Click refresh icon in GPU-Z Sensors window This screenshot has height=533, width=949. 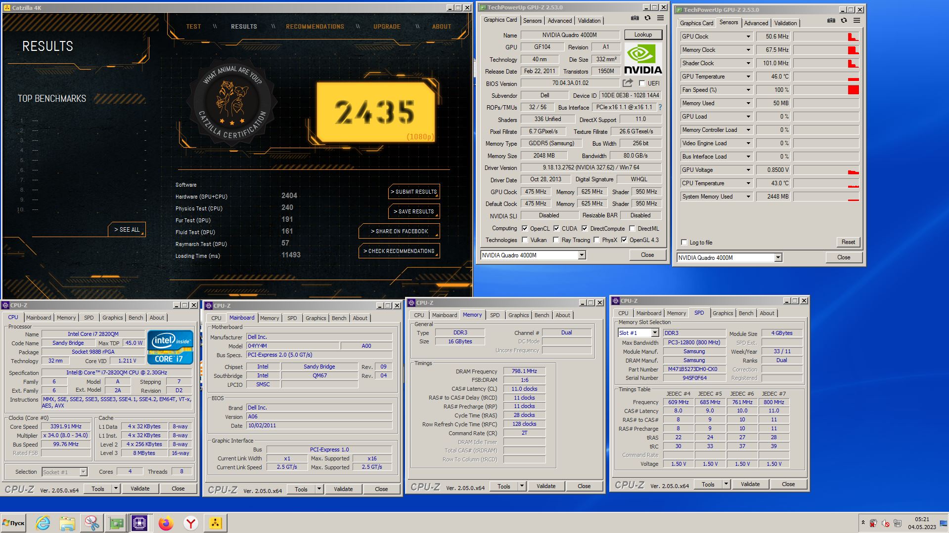point(844,21)
